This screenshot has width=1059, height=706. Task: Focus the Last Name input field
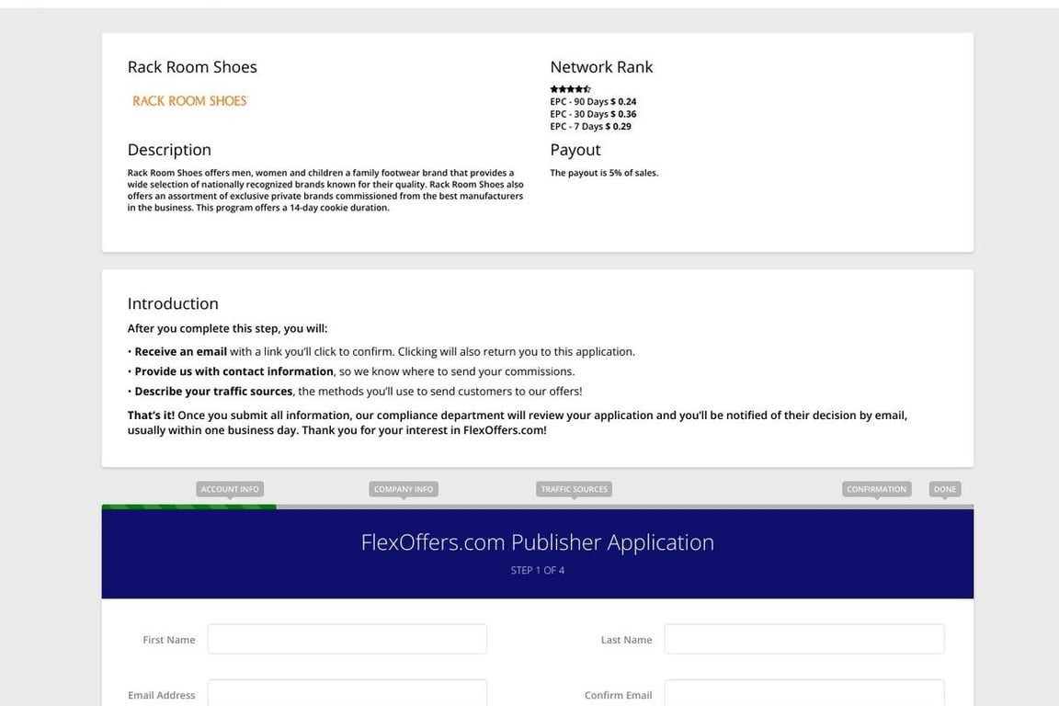[x=803, y=639]
